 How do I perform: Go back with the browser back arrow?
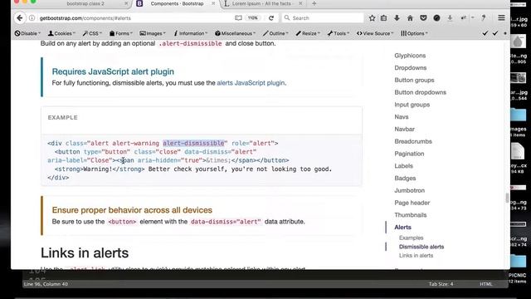[x=20, y=18]
